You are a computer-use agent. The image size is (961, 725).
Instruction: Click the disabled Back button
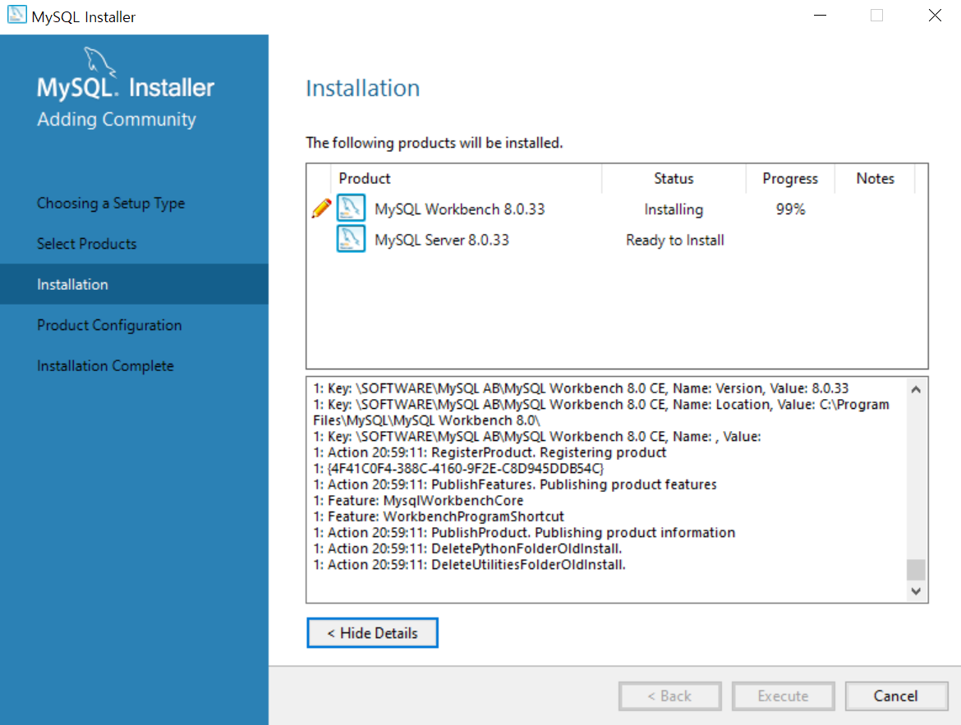pos(670,696)
